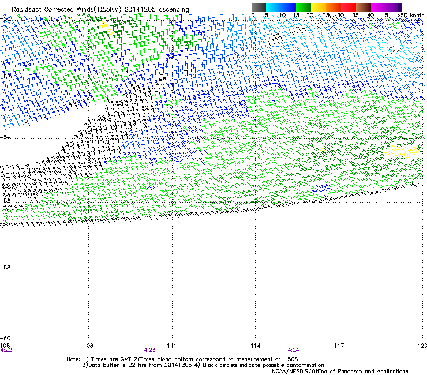Click the '105' longitude axis label

click(5, 346)
